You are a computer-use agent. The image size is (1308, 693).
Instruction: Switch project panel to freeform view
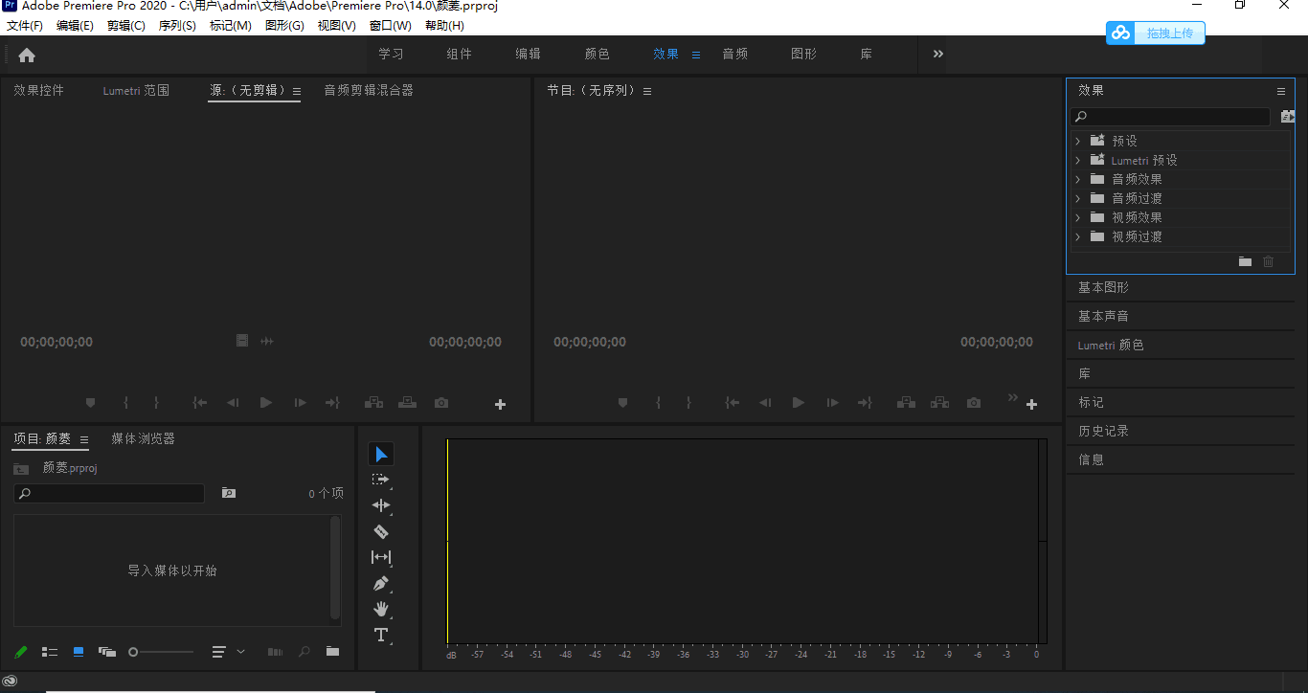(107, 652)
